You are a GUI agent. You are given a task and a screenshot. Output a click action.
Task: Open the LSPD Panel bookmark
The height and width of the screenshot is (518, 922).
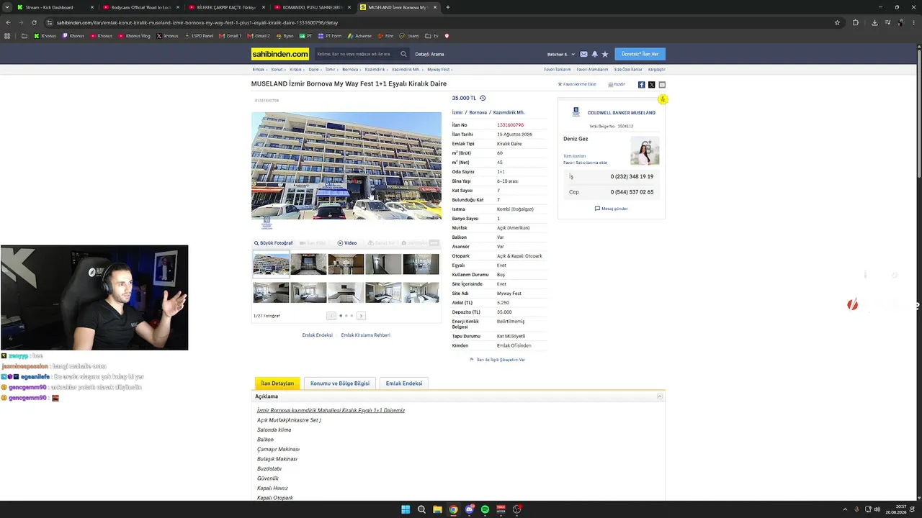coord(200,36)
